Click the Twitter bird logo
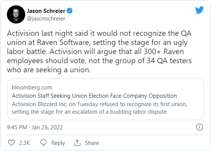The image size is (211, 151). click(x=199, y=10)
